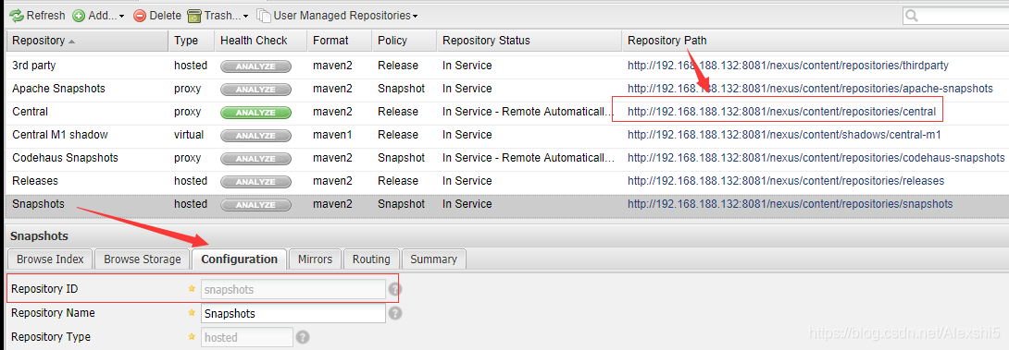Open User Managed Repositories dropdown
Viewport: 1009px width, 350px height.
pos(337,16)
